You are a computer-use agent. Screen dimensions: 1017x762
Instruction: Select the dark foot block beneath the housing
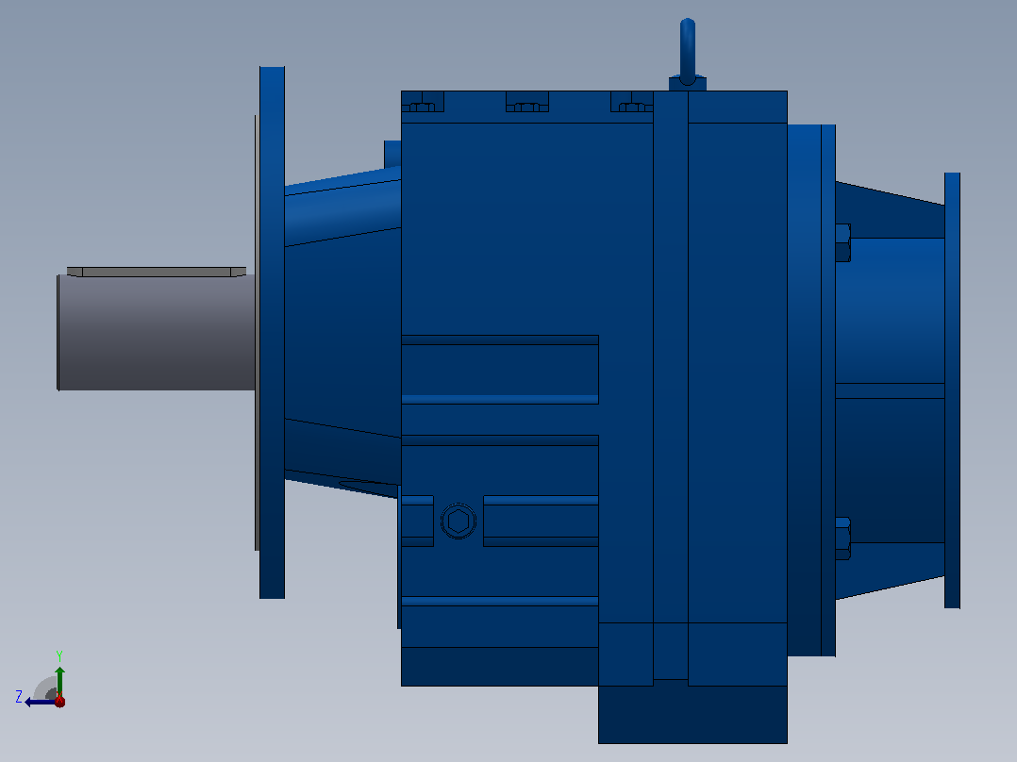pyautogui.click(x=692, y=715)
